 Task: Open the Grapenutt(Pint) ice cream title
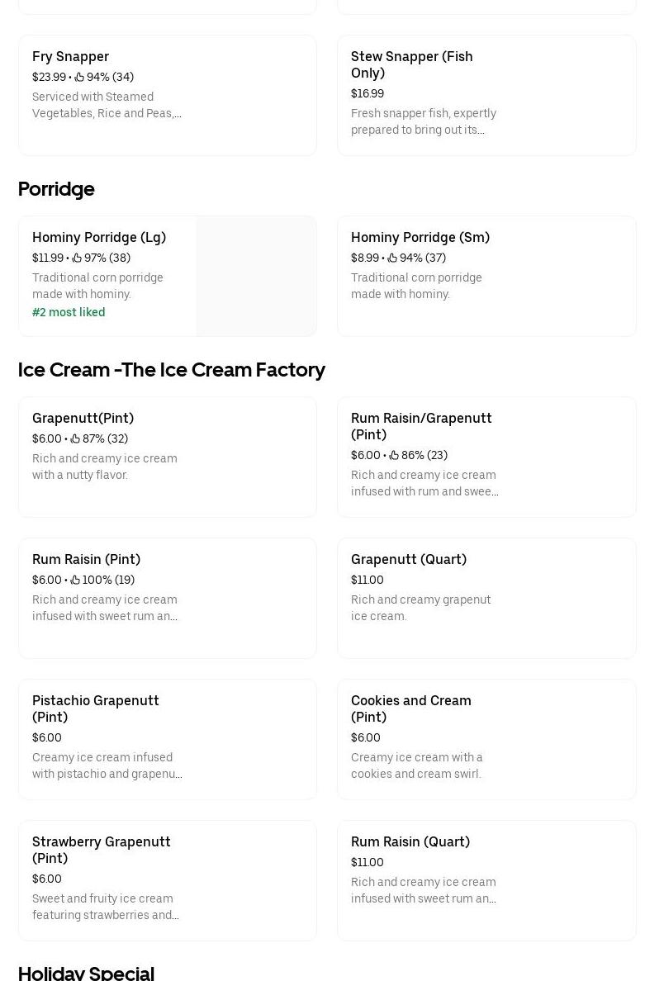83,418
